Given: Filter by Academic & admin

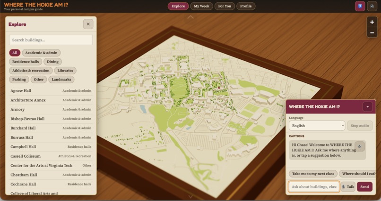Looking at the screenshot, I should [41, 53].
